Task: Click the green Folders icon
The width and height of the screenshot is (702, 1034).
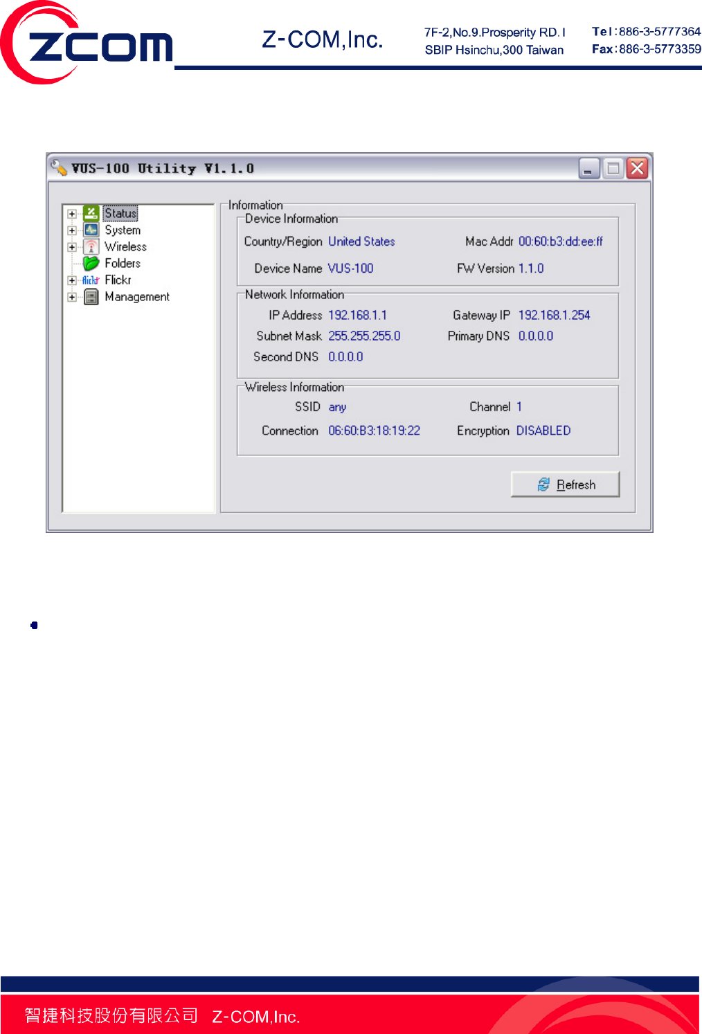Action: click(91, 263)
